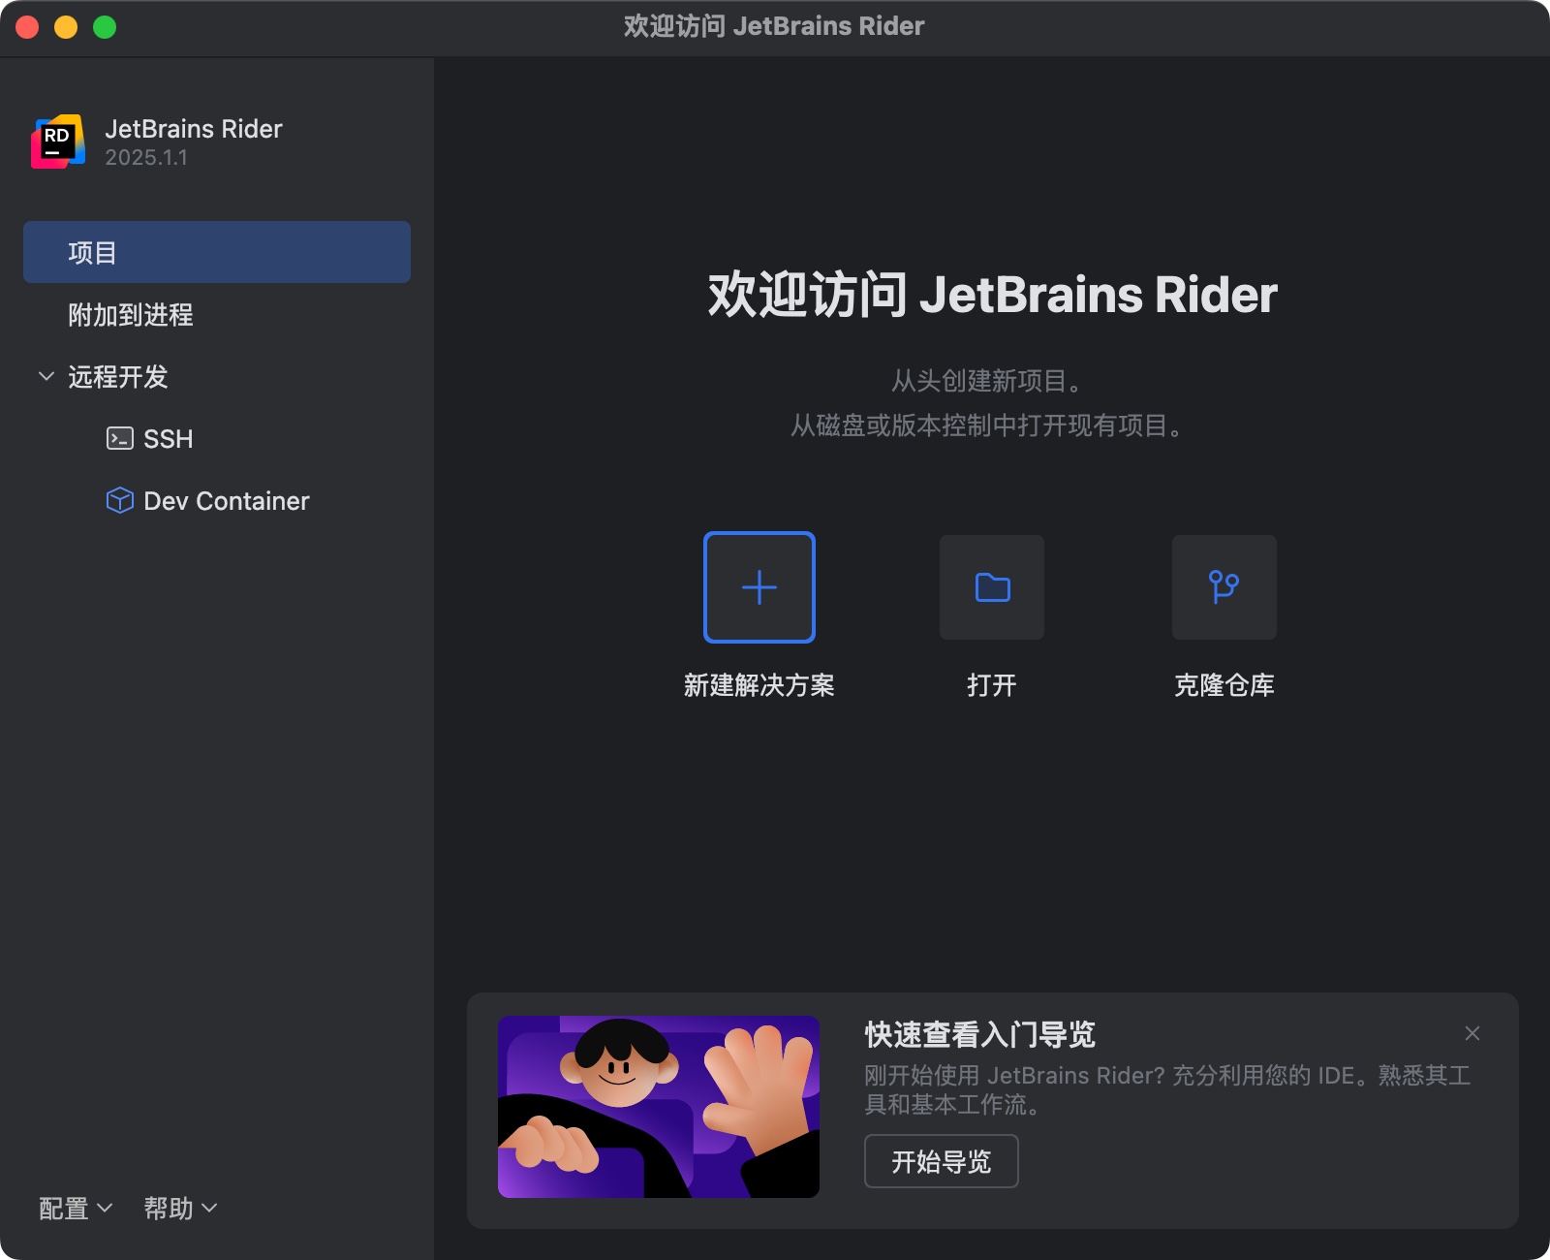Open the 帮助 dropdown menu

(180, 1208)
